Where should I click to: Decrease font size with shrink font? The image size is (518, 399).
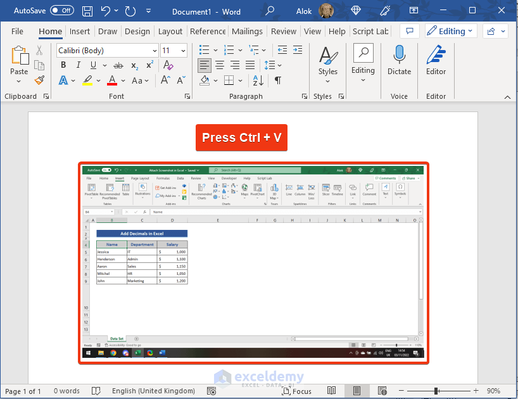pos(181,80)
